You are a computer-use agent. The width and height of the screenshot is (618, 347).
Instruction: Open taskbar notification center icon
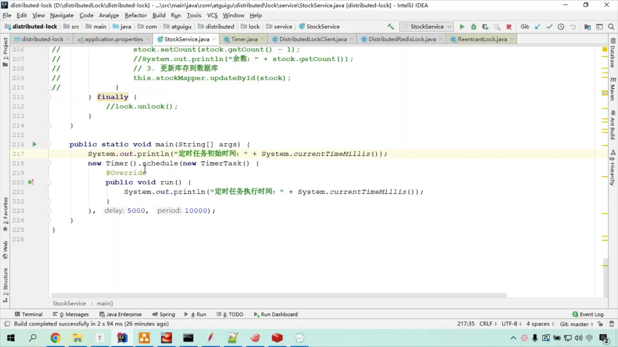coord(604,338)
